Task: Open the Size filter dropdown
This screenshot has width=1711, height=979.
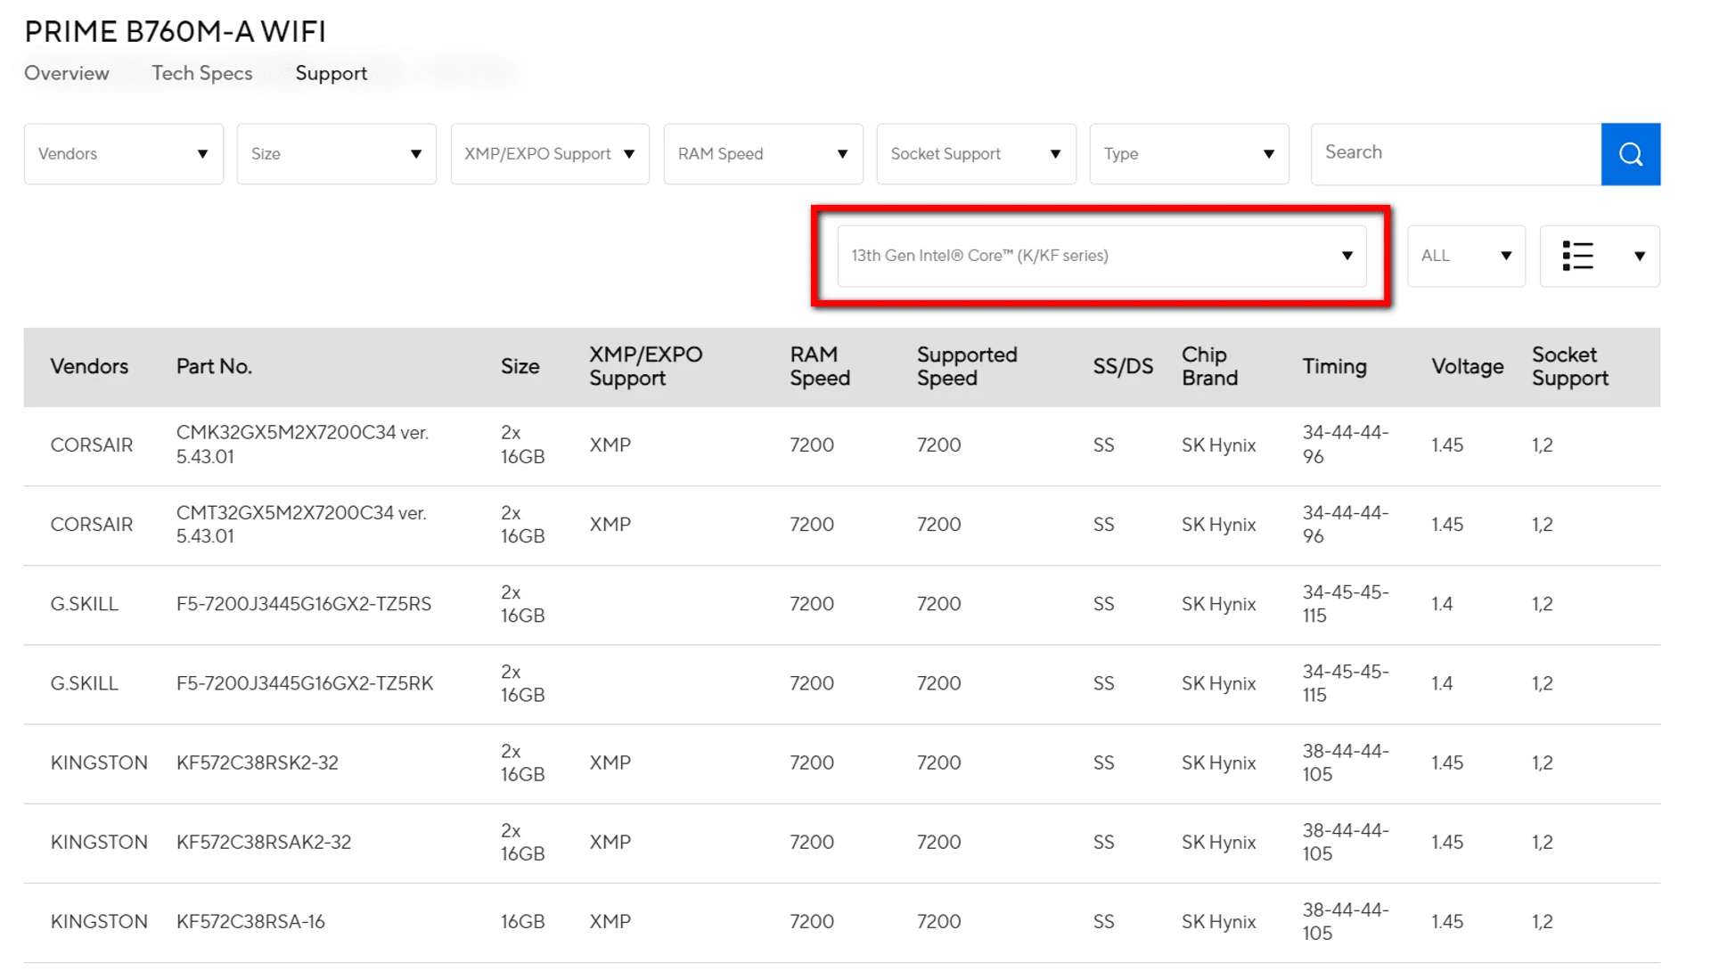Action: (336, 154)
